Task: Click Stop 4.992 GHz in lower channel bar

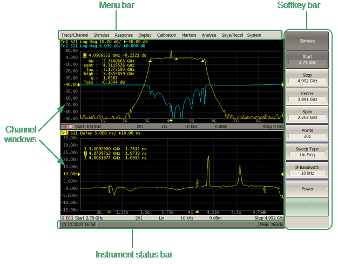Action: [269, 218]
